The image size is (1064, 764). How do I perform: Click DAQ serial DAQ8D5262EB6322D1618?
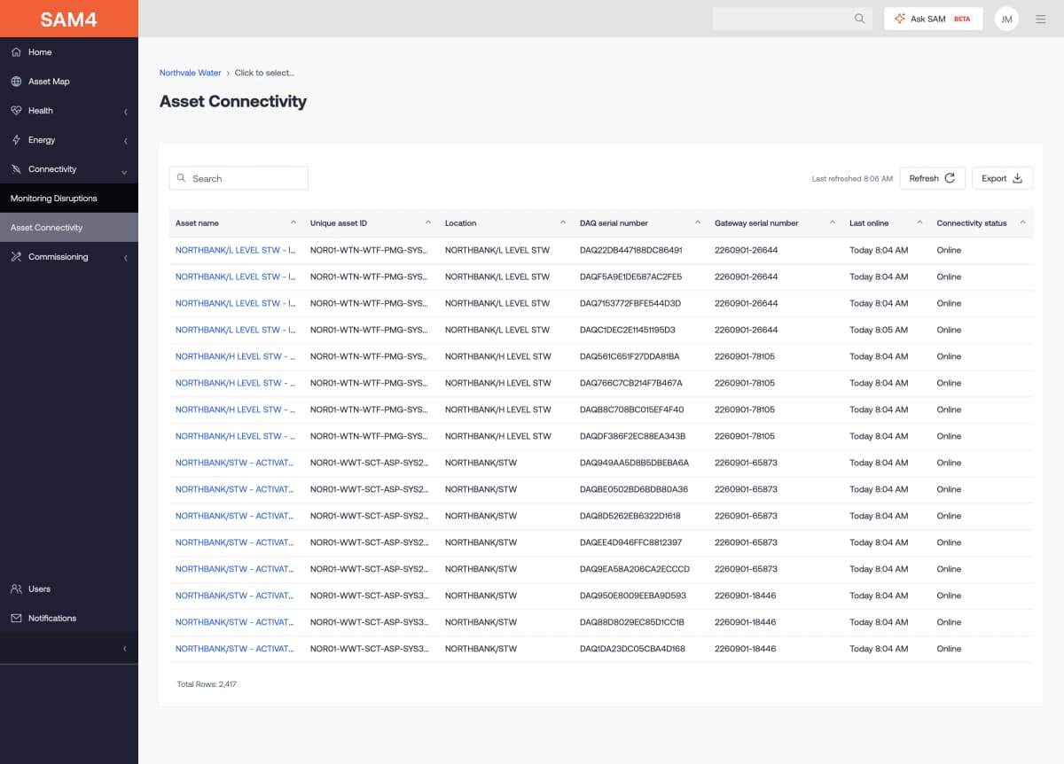tap(630, 516)
